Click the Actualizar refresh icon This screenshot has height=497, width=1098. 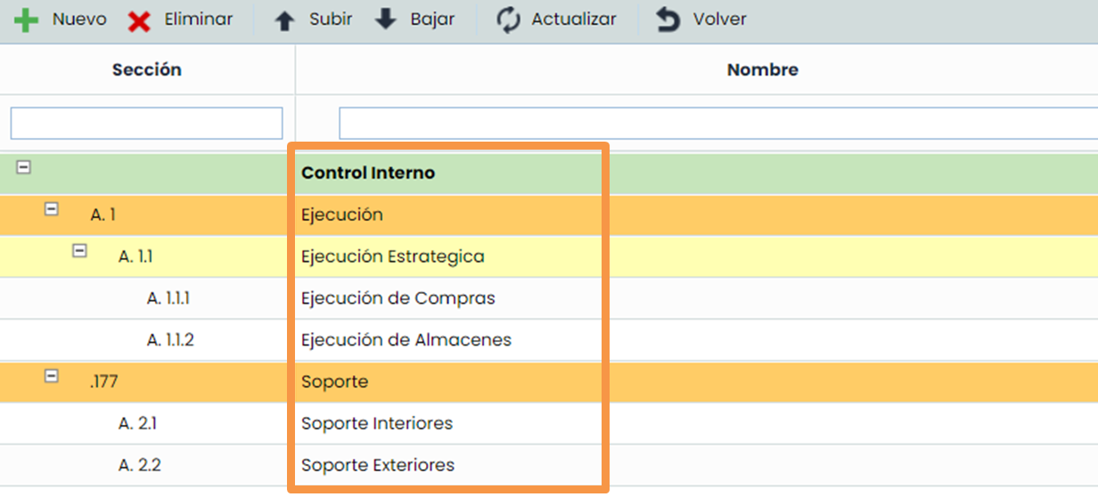(508, 20)
